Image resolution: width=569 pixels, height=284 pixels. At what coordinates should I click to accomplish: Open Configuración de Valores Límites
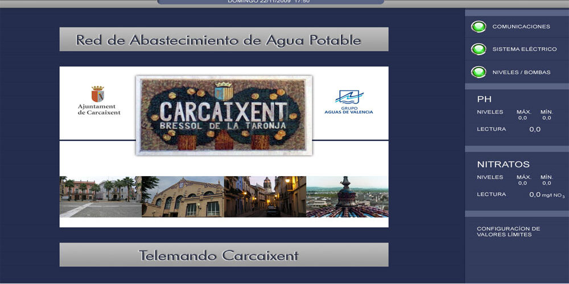point(508,232)
